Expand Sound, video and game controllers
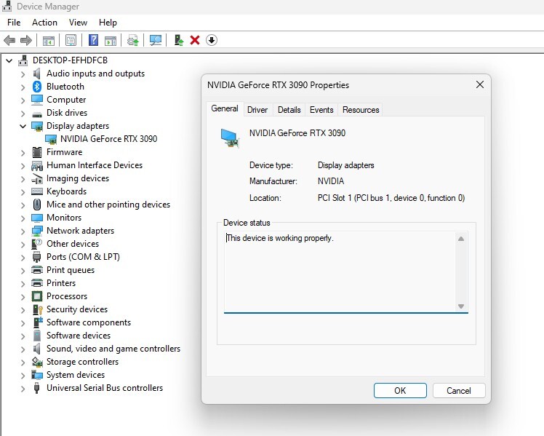 (x=23, y=349)
